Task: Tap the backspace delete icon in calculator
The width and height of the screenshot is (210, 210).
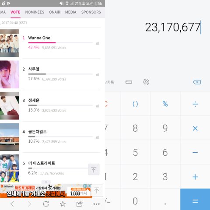Action: 197,82
